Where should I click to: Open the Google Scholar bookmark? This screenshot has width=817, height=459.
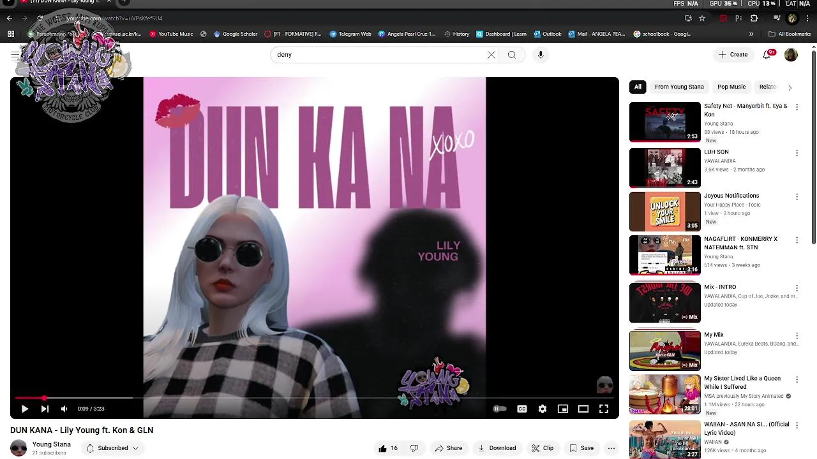click(236, 34)
